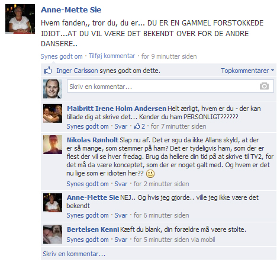Like Anne-Mette Sie's reply comment

click(x=88, y=215)
